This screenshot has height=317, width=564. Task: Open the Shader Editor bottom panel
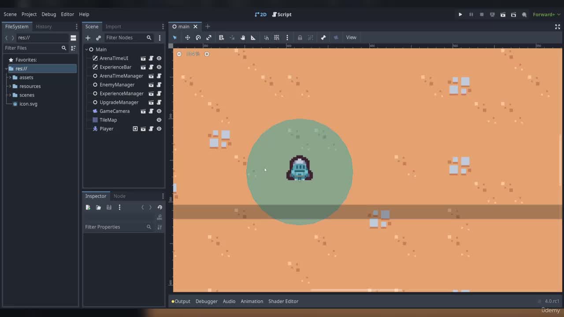[283, 301]
